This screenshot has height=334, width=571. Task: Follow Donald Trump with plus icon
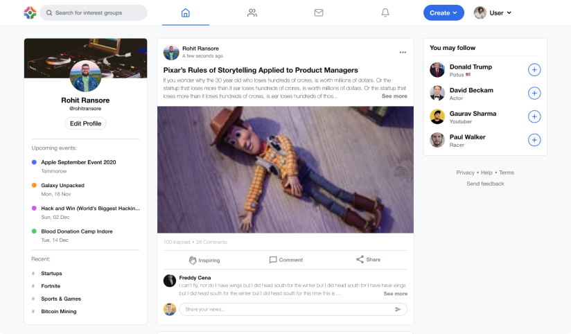coord(534,70)
